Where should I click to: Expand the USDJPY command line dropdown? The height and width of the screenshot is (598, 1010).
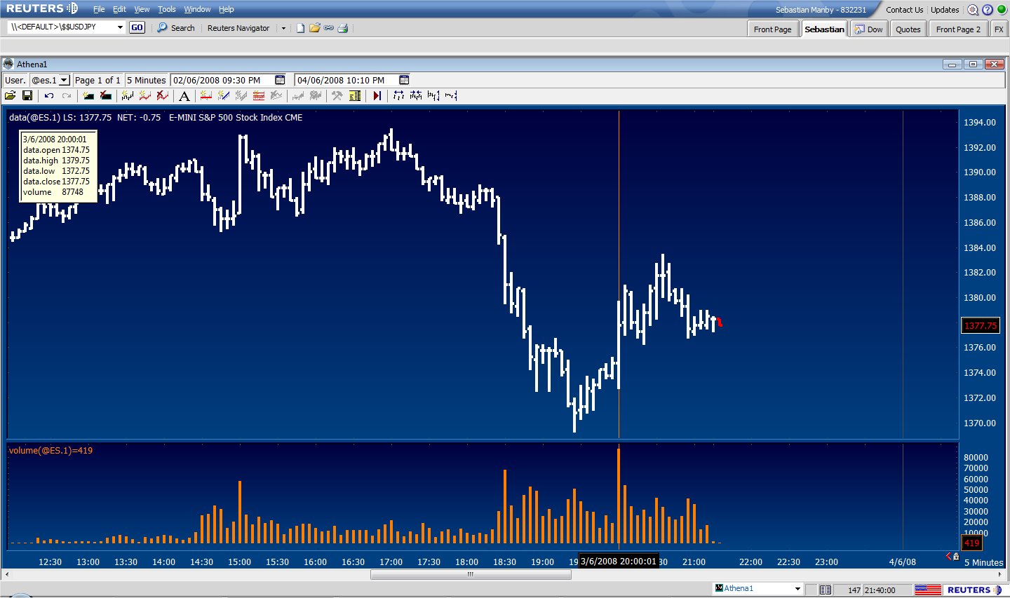point(120,27)
